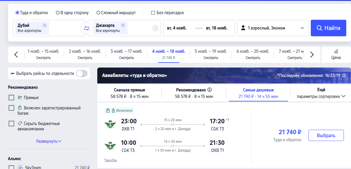
Task: Click return arrival time 21:30
Action: click(217, 143)
